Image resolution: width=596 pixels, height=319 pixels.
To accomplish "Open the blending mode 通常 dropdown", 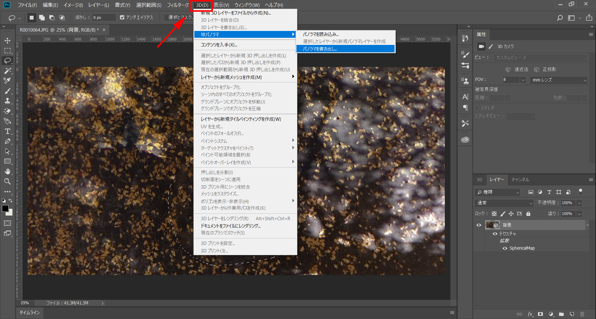I will [503, 203].
